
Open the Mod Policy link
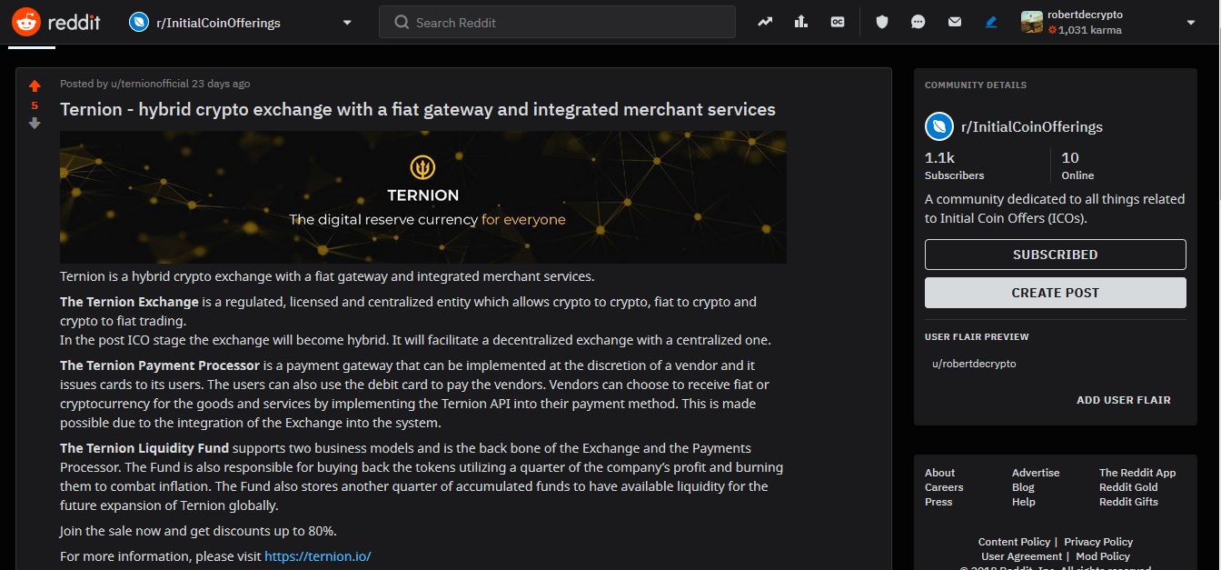(1103, 556)
